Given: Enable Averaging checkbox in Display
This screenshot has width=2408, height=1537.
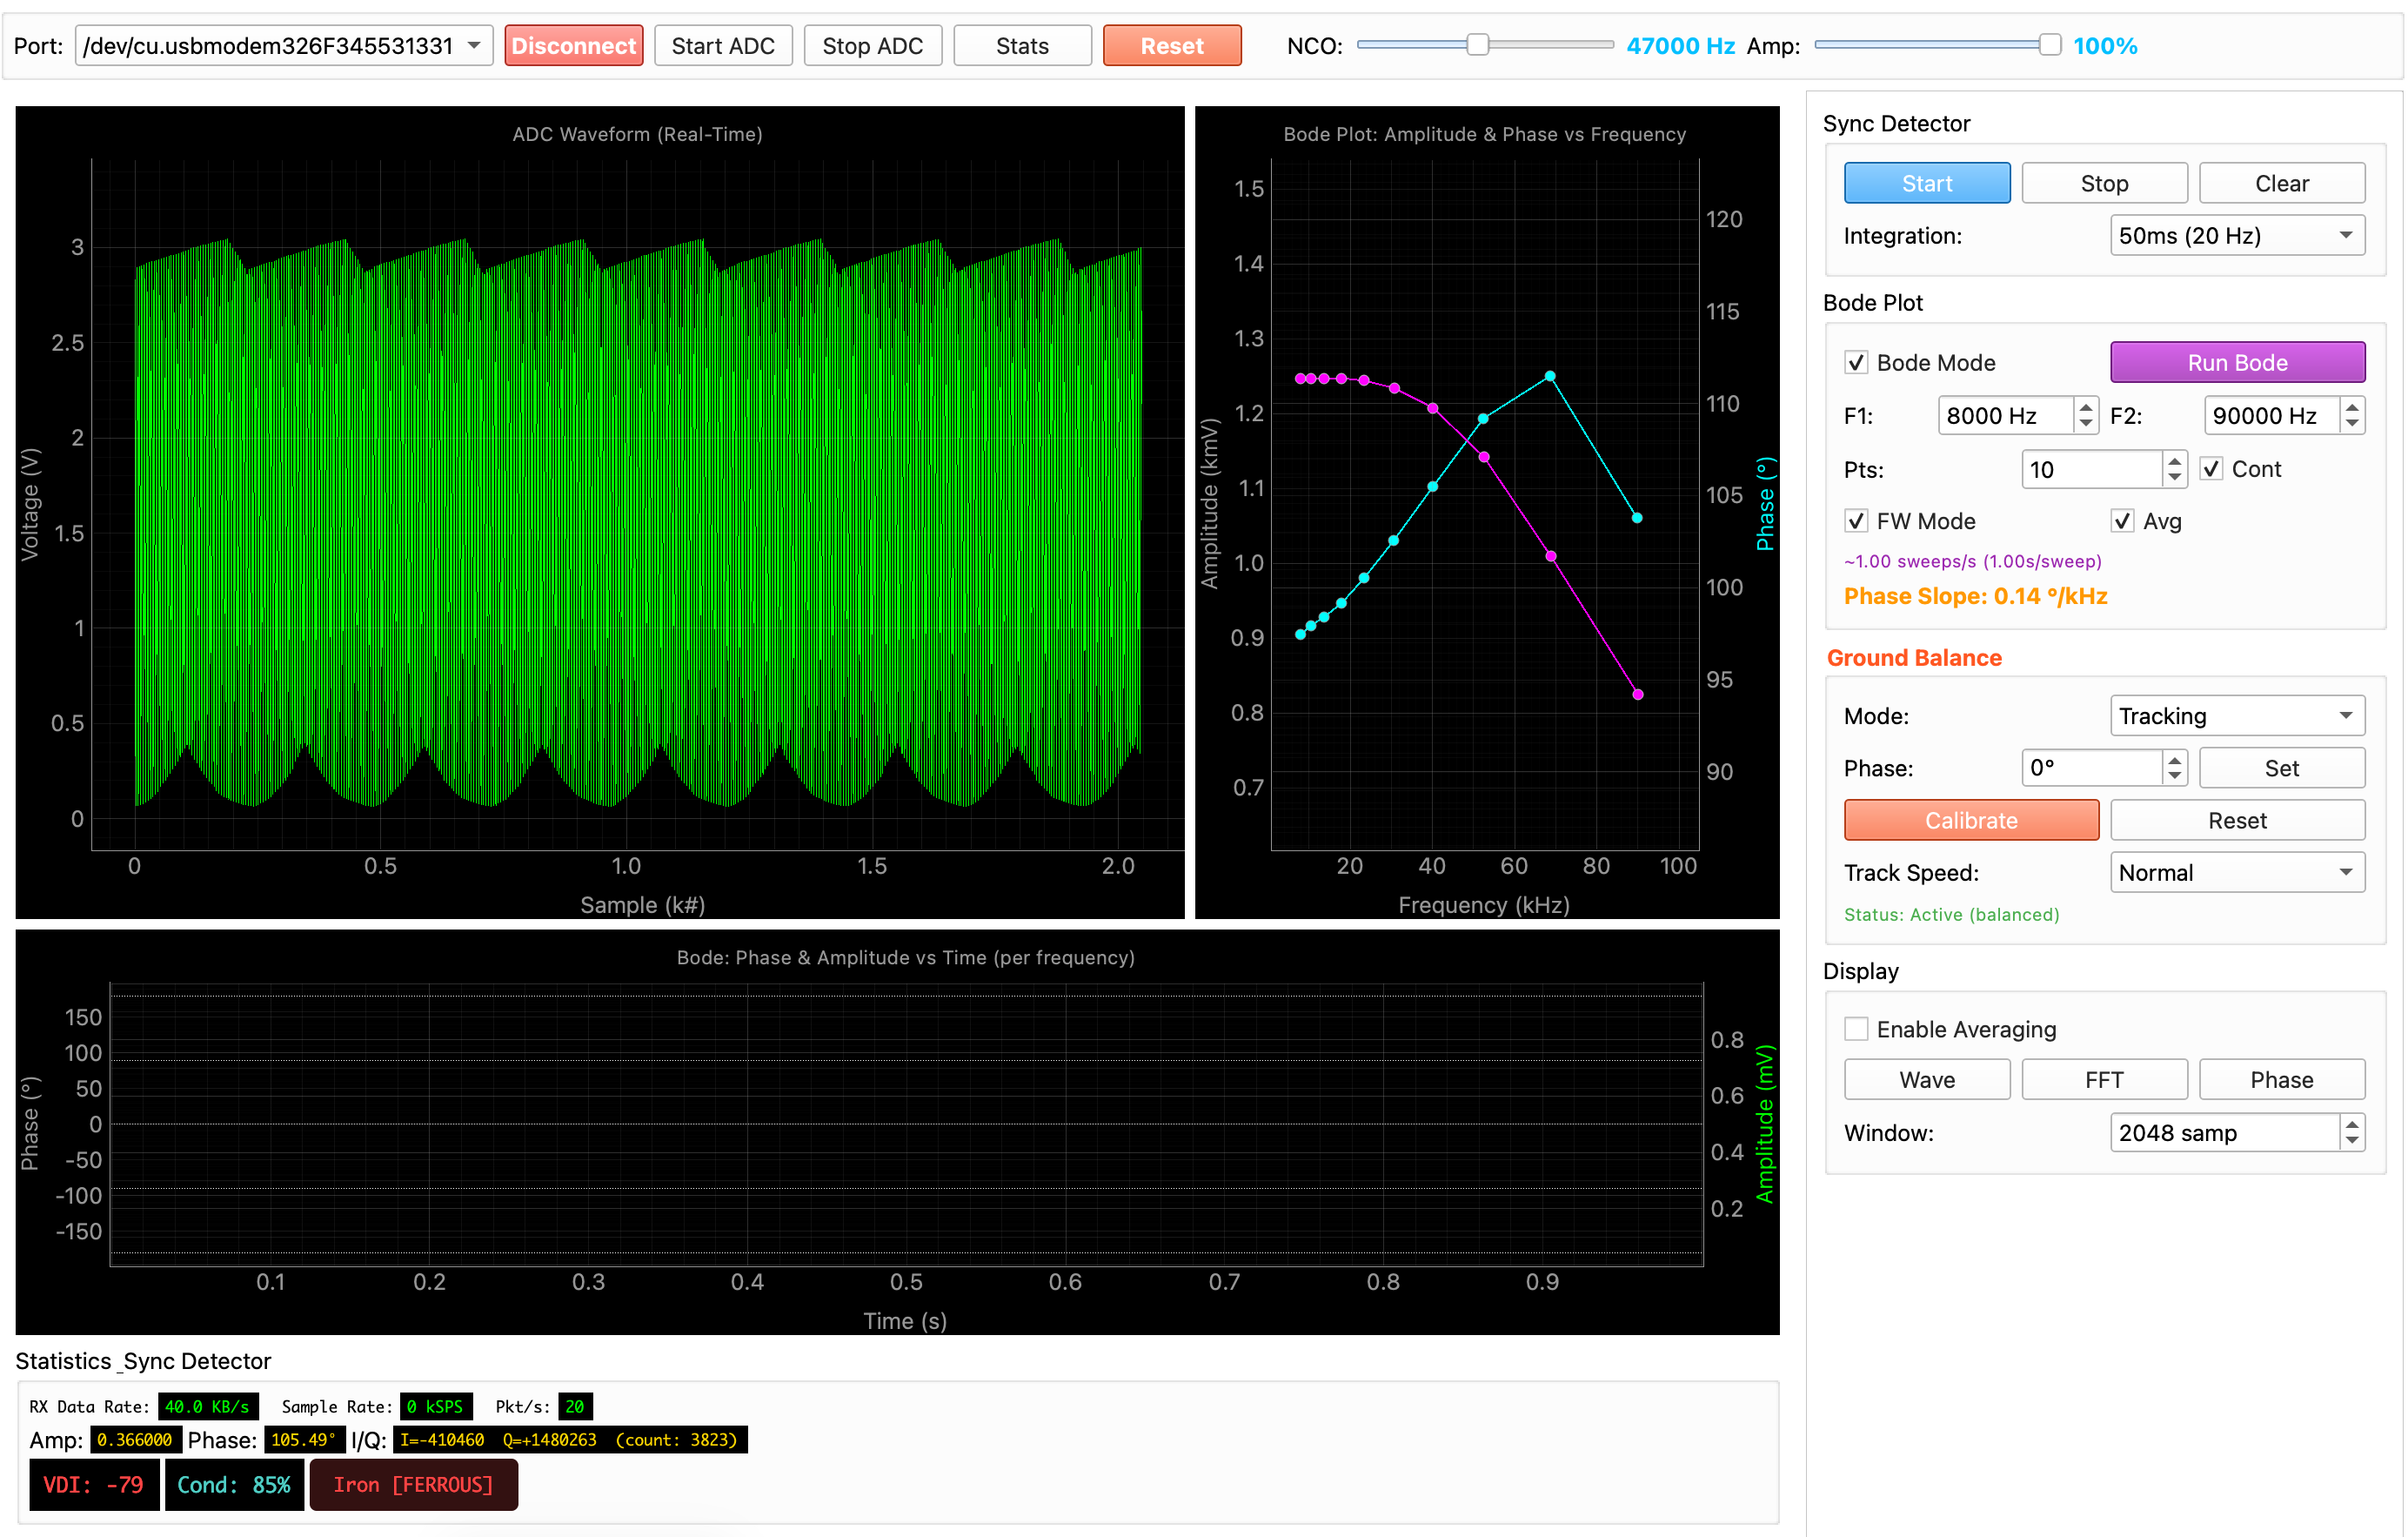Looking at the screenshot, I should [x=1856, y=1029].
